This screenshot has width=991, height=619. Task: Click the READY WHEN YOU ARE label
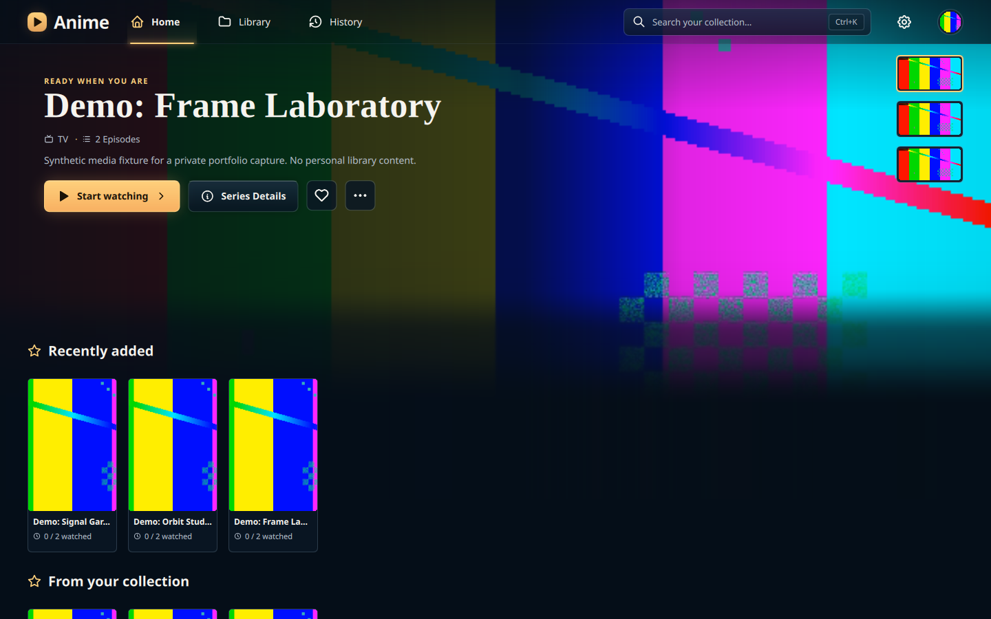point(96,81)
